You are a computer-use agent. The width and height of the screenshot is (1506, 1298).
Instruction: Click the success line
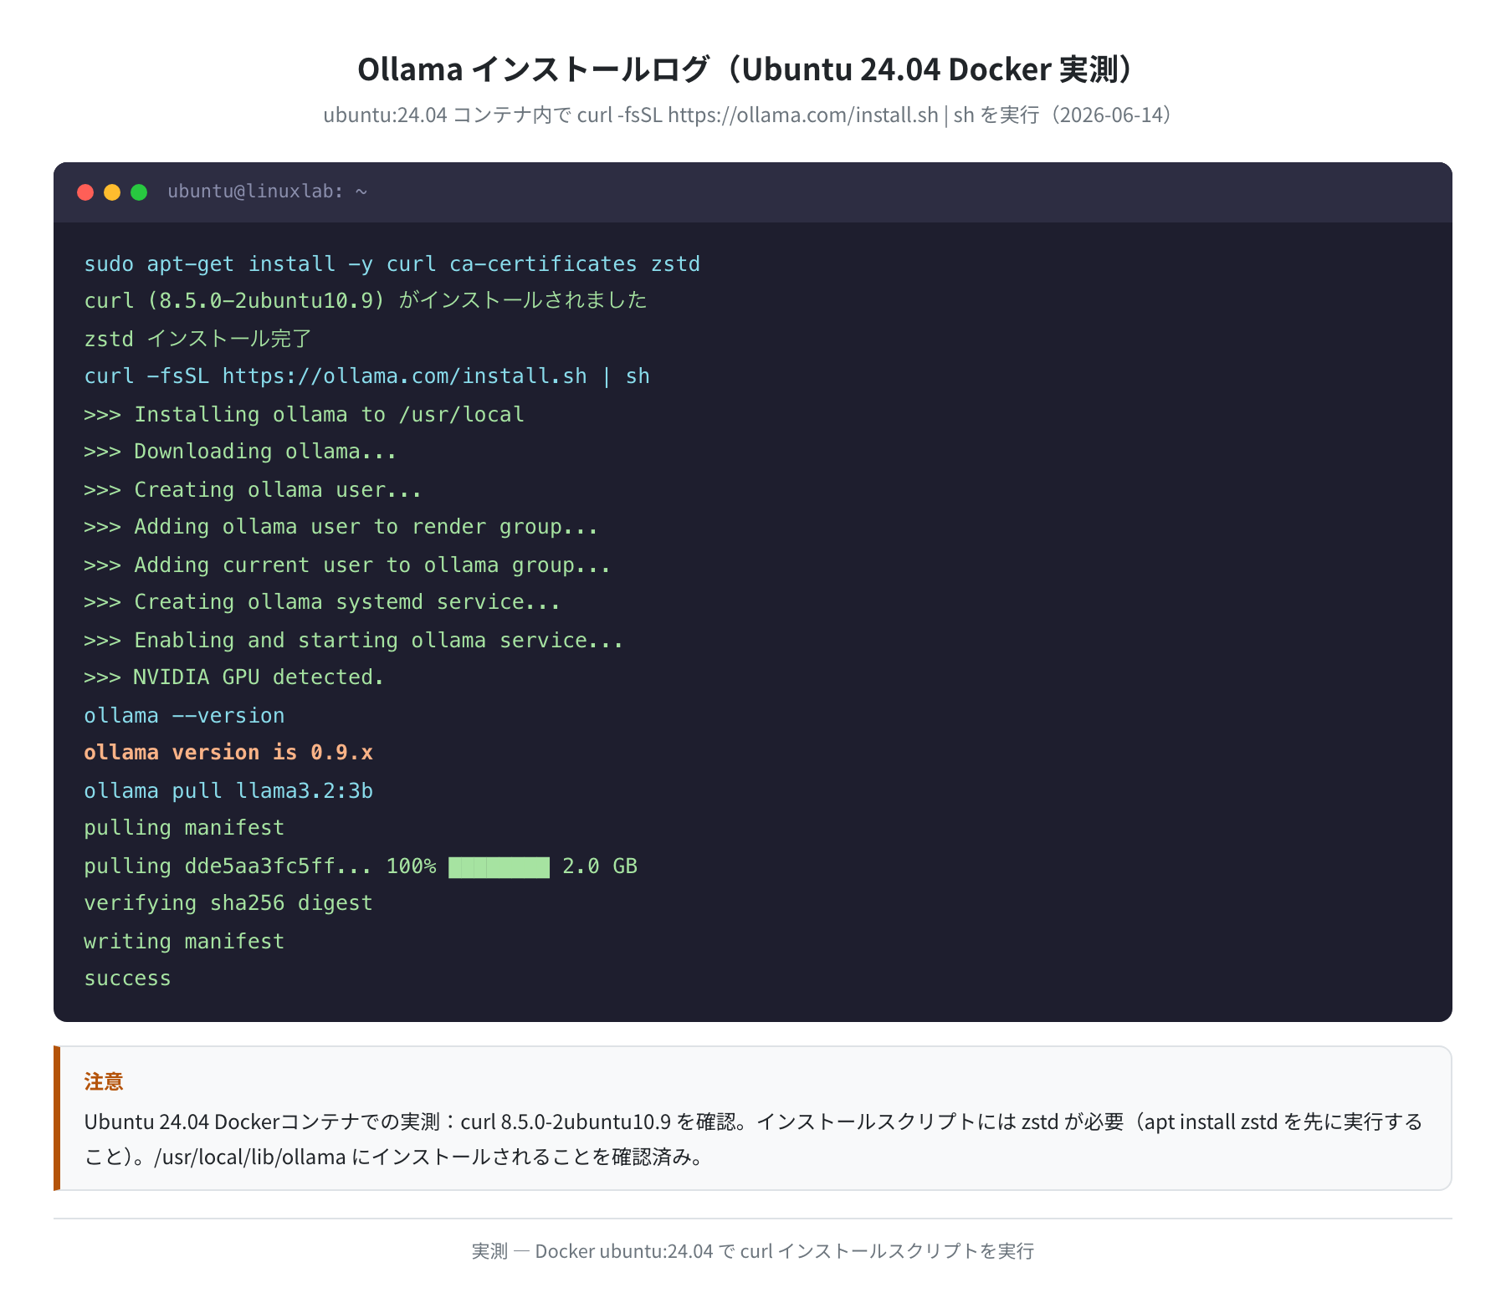pos(127,979)
